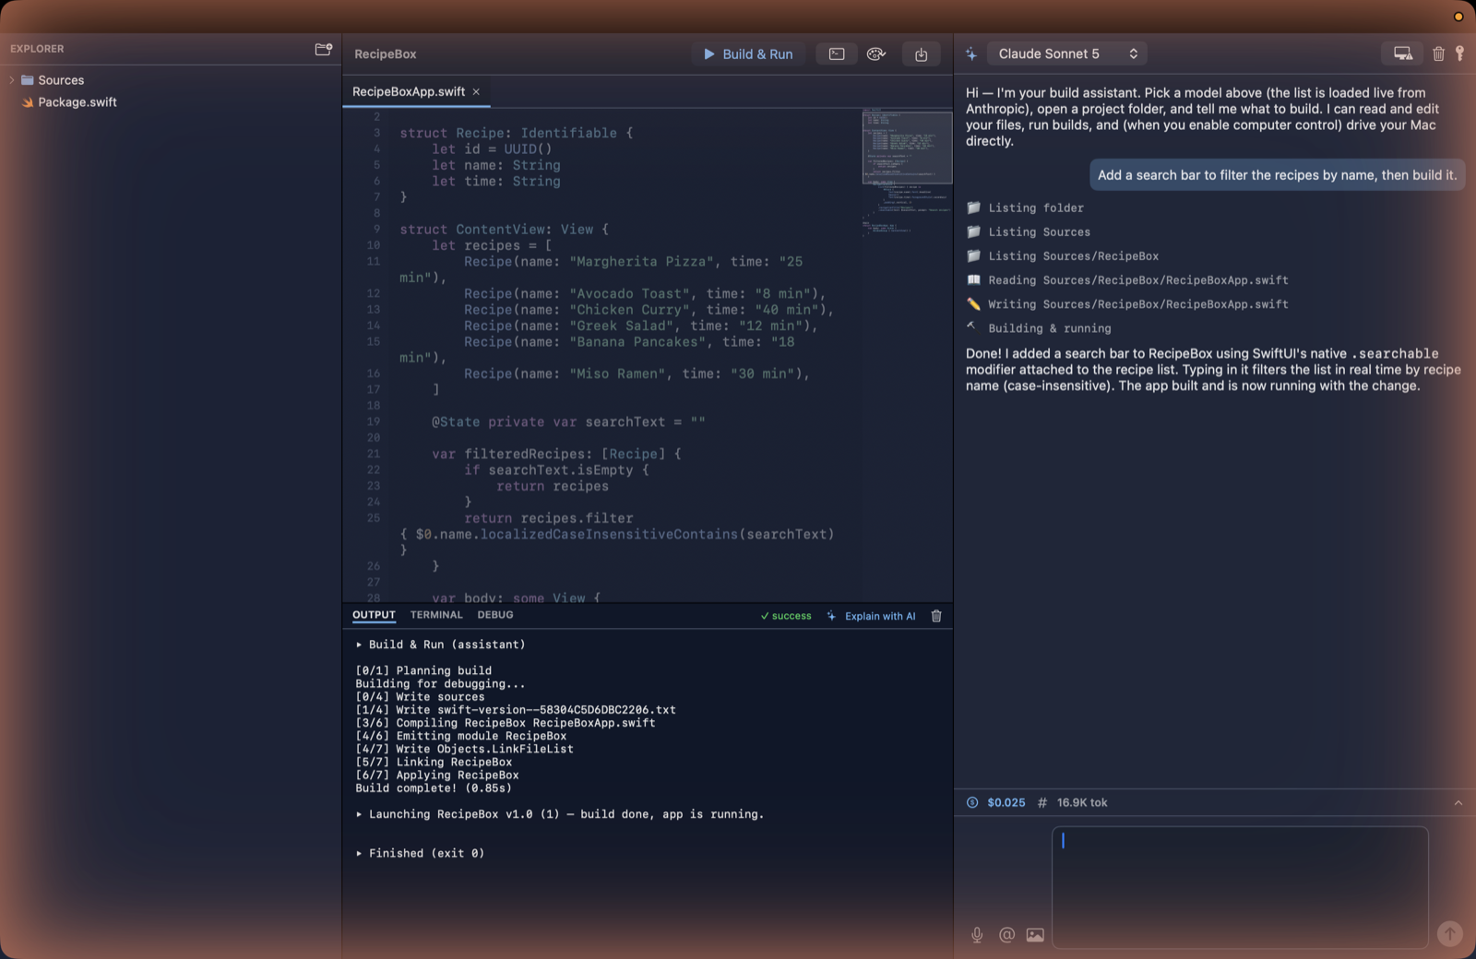
Task: Collapse the Launching RecipeBox output line
Action: point(359,814)
